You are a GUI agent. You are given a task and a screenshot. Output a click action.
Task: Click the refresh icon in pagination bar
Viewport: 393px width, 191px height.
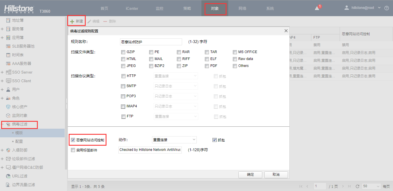(x=358, y=186)
